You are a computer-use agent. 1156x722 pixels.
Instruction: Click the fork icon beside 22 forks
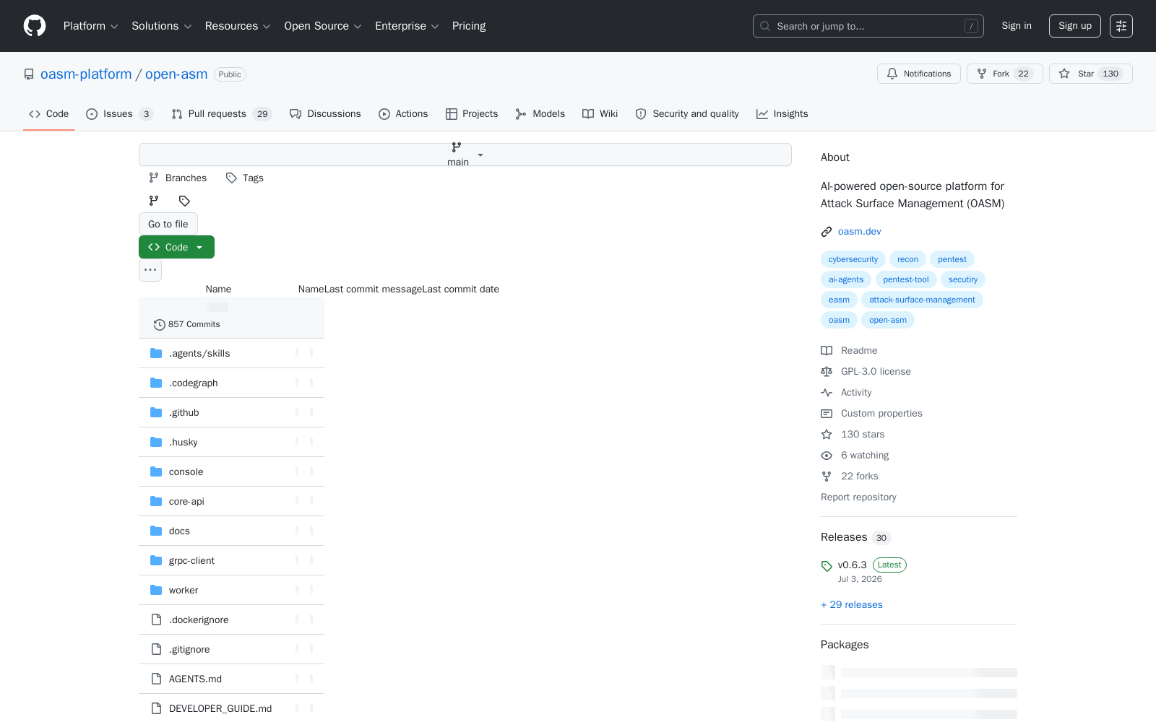pyautogui.click(x=827, y=477)
